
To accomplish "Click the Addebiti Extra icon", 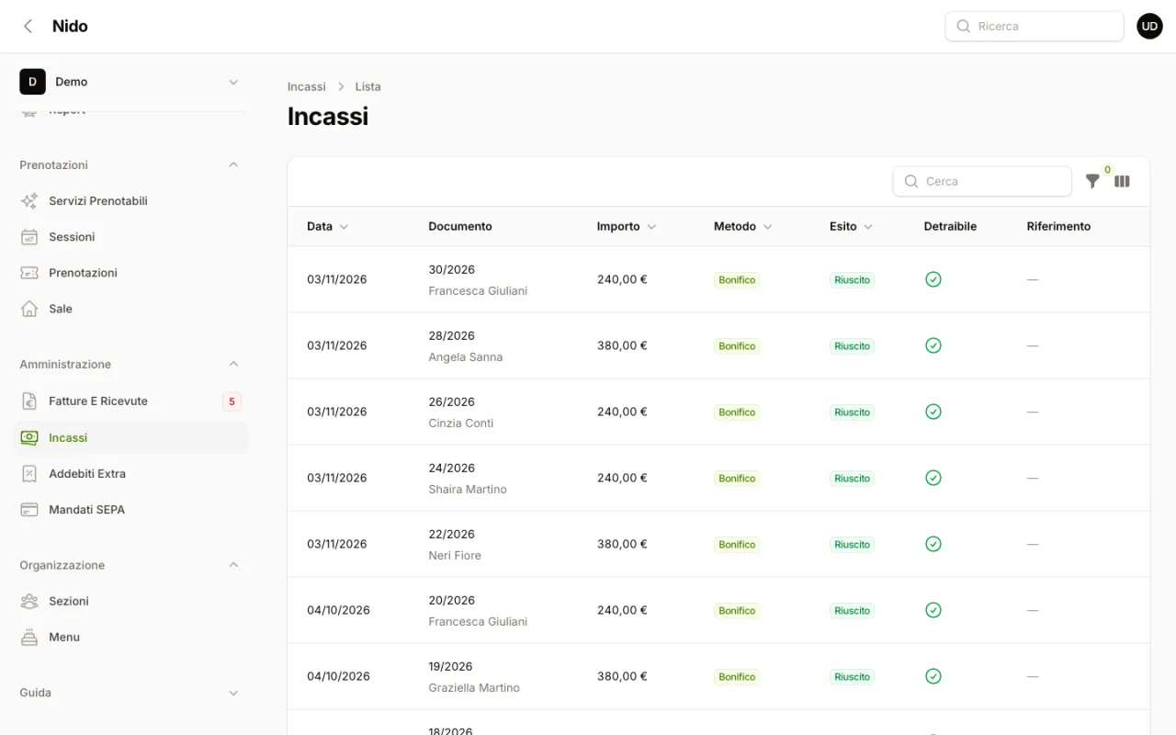I will 29,473.
